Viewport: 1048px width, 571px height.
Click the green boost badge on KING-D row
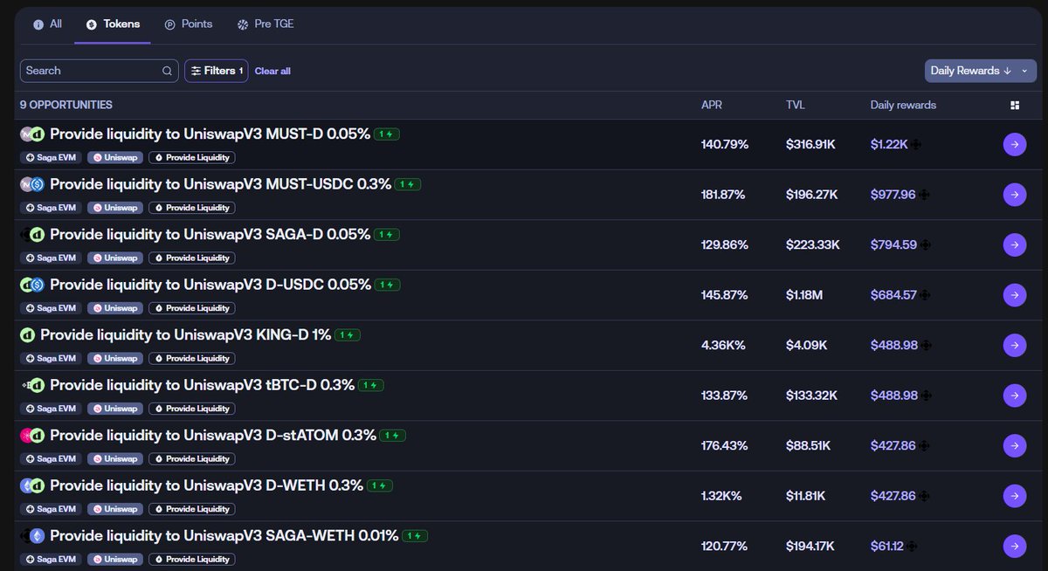(x=348, y=335)
